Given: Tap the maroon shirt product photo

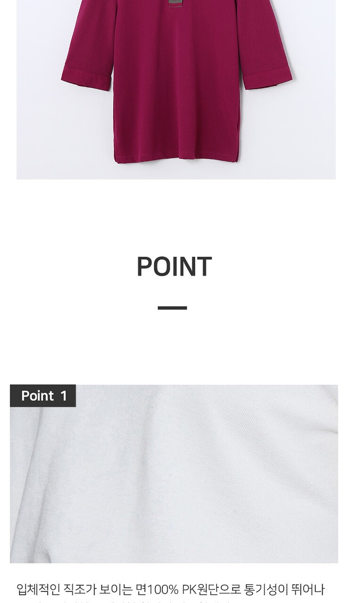Looking at the screenshot, I should tap(176, 90).
